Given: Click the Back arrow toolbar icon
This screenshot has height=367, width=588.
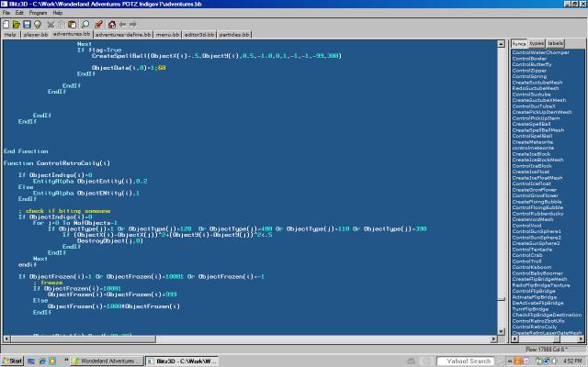Looking at the screenshot, I should pyautogui.click(x=122, y=25).
